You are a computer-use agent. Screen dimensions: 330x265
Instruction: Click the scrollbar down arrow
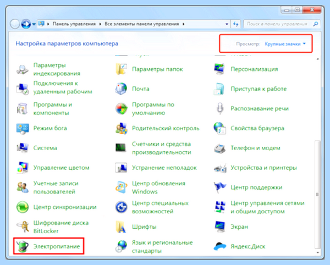[x=318, y=252]
